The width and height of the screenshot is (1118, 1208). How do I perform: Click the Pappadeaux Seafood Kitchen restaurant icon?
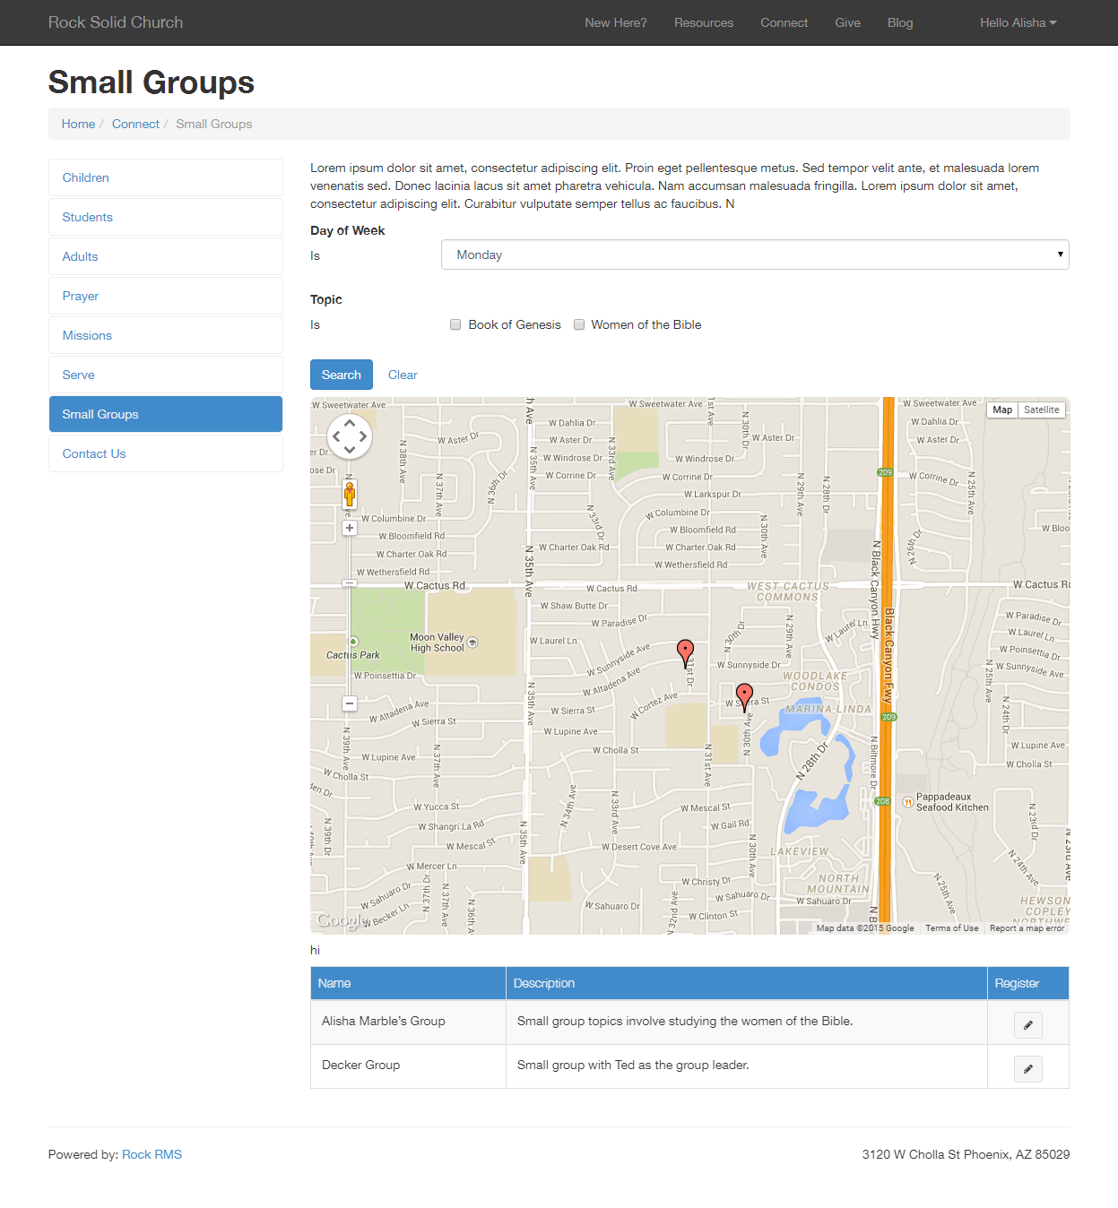pyautogui.click(x=907, y=801)
